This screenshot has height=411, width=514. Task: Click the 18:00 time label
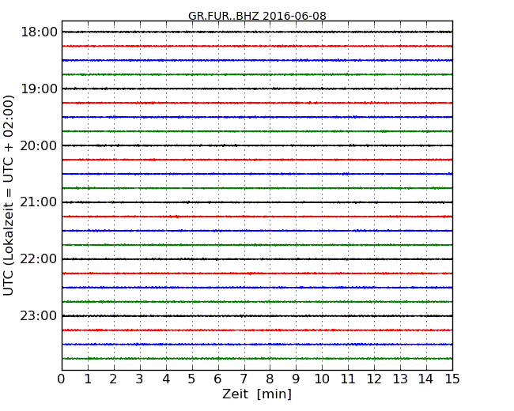pos(39,32)
